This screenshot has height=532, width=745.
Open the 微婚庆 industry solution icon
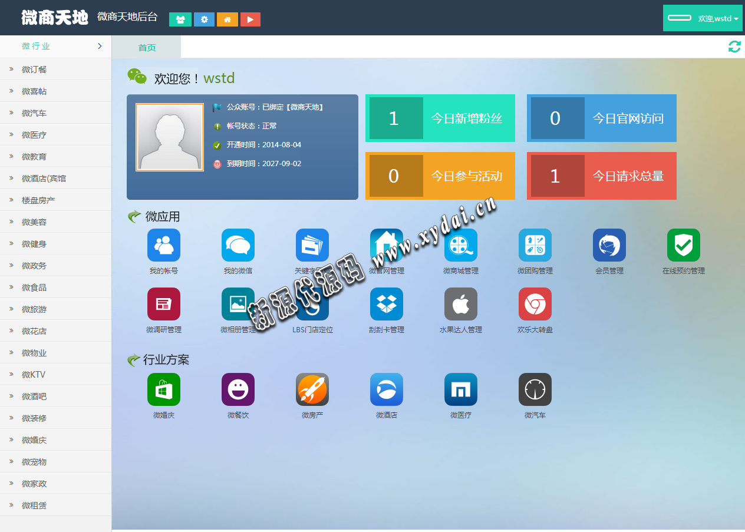[x=164, y=389]
